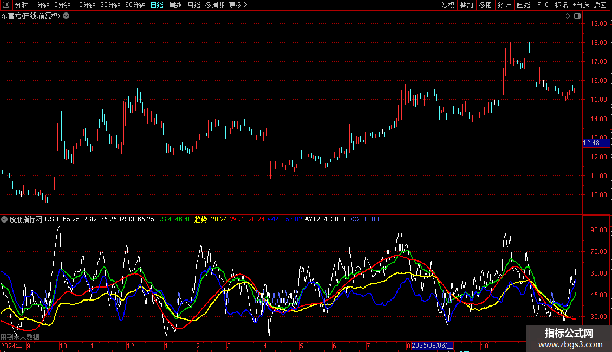Click the 用到未来数据 notice text
The width and height of the screenshot is (612, 352).
coord(20,337)
